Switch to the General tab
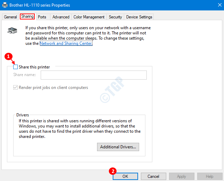The width and height of the screenshot is (224, 181). pos(10,17)
